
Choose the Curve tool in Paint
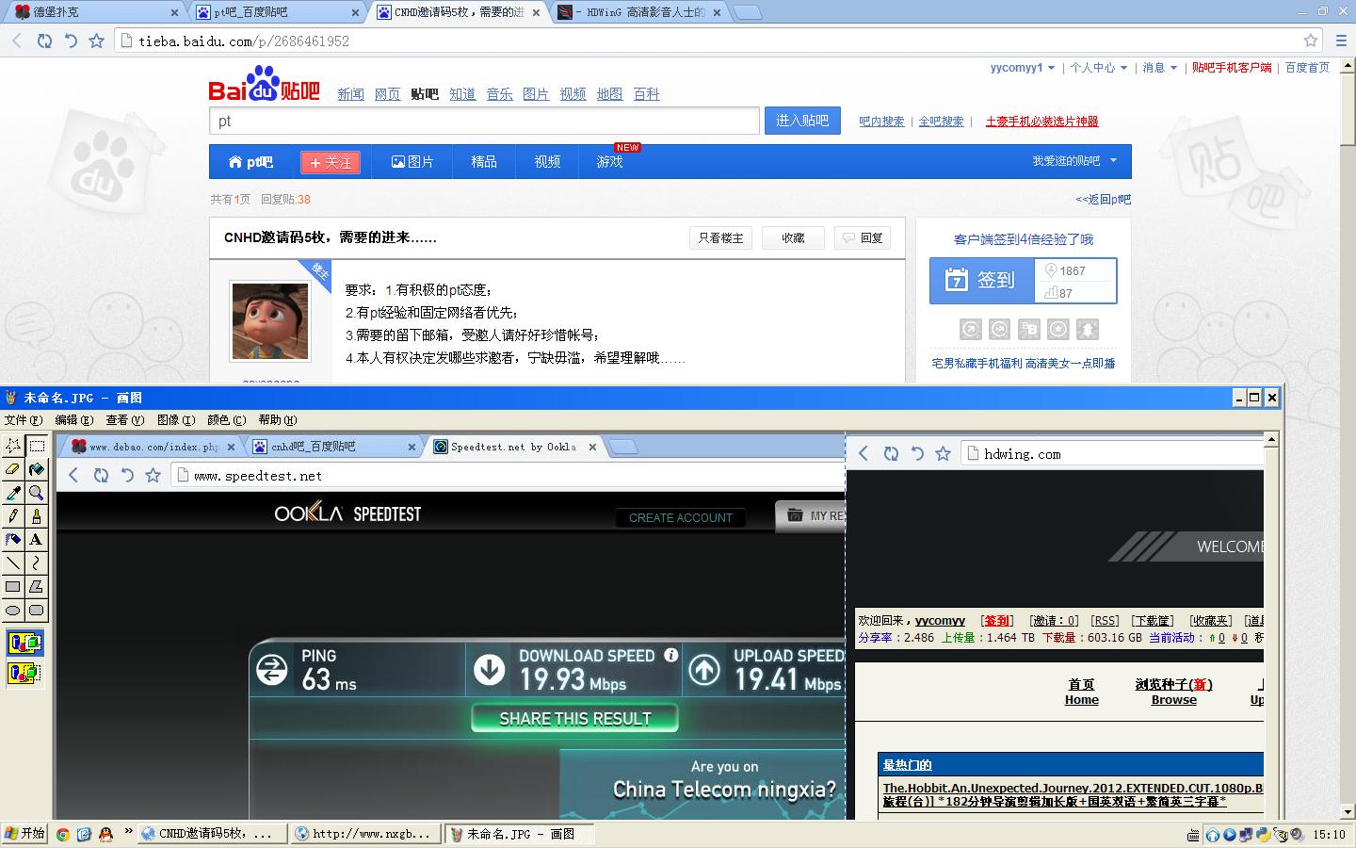[37, 563]
